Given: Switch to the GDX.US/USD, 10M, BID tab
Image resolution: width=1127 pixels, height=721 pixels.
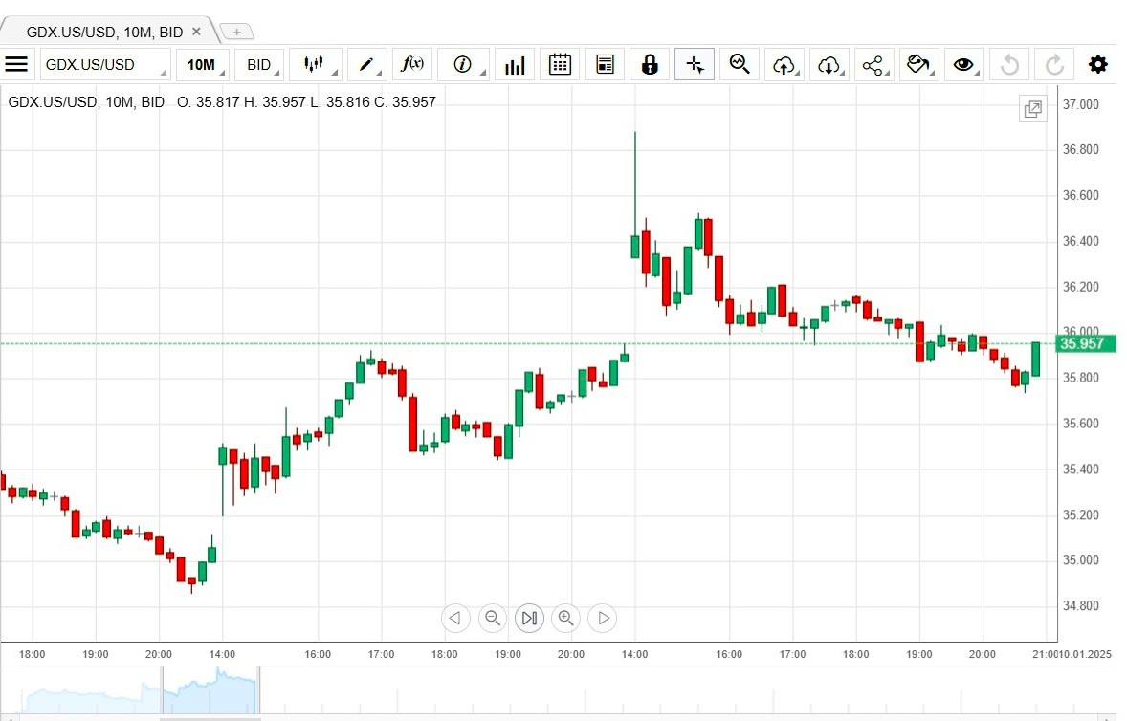Looking at the screenshot, I should 103,32.
